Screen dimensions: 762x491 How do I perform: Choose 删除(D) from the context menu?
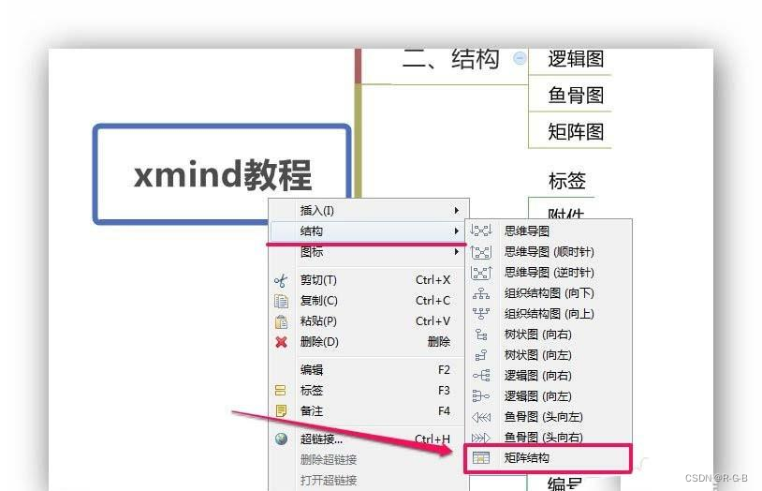coord(369,342)
